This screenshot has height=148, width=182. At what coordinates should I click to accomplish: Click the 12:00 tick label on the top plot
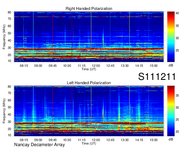pyautogui.click(x=96, y=66)
